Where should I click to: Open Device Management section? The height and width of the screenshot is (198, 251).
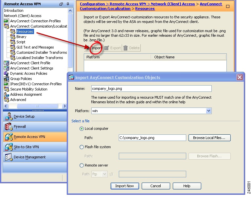(x=35, y=157)
